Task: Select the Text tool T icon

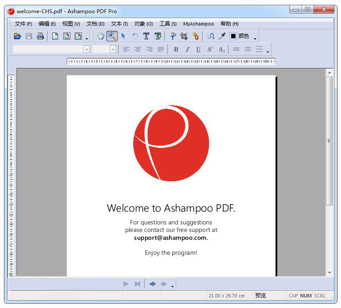Action: (x=146, y=36)
